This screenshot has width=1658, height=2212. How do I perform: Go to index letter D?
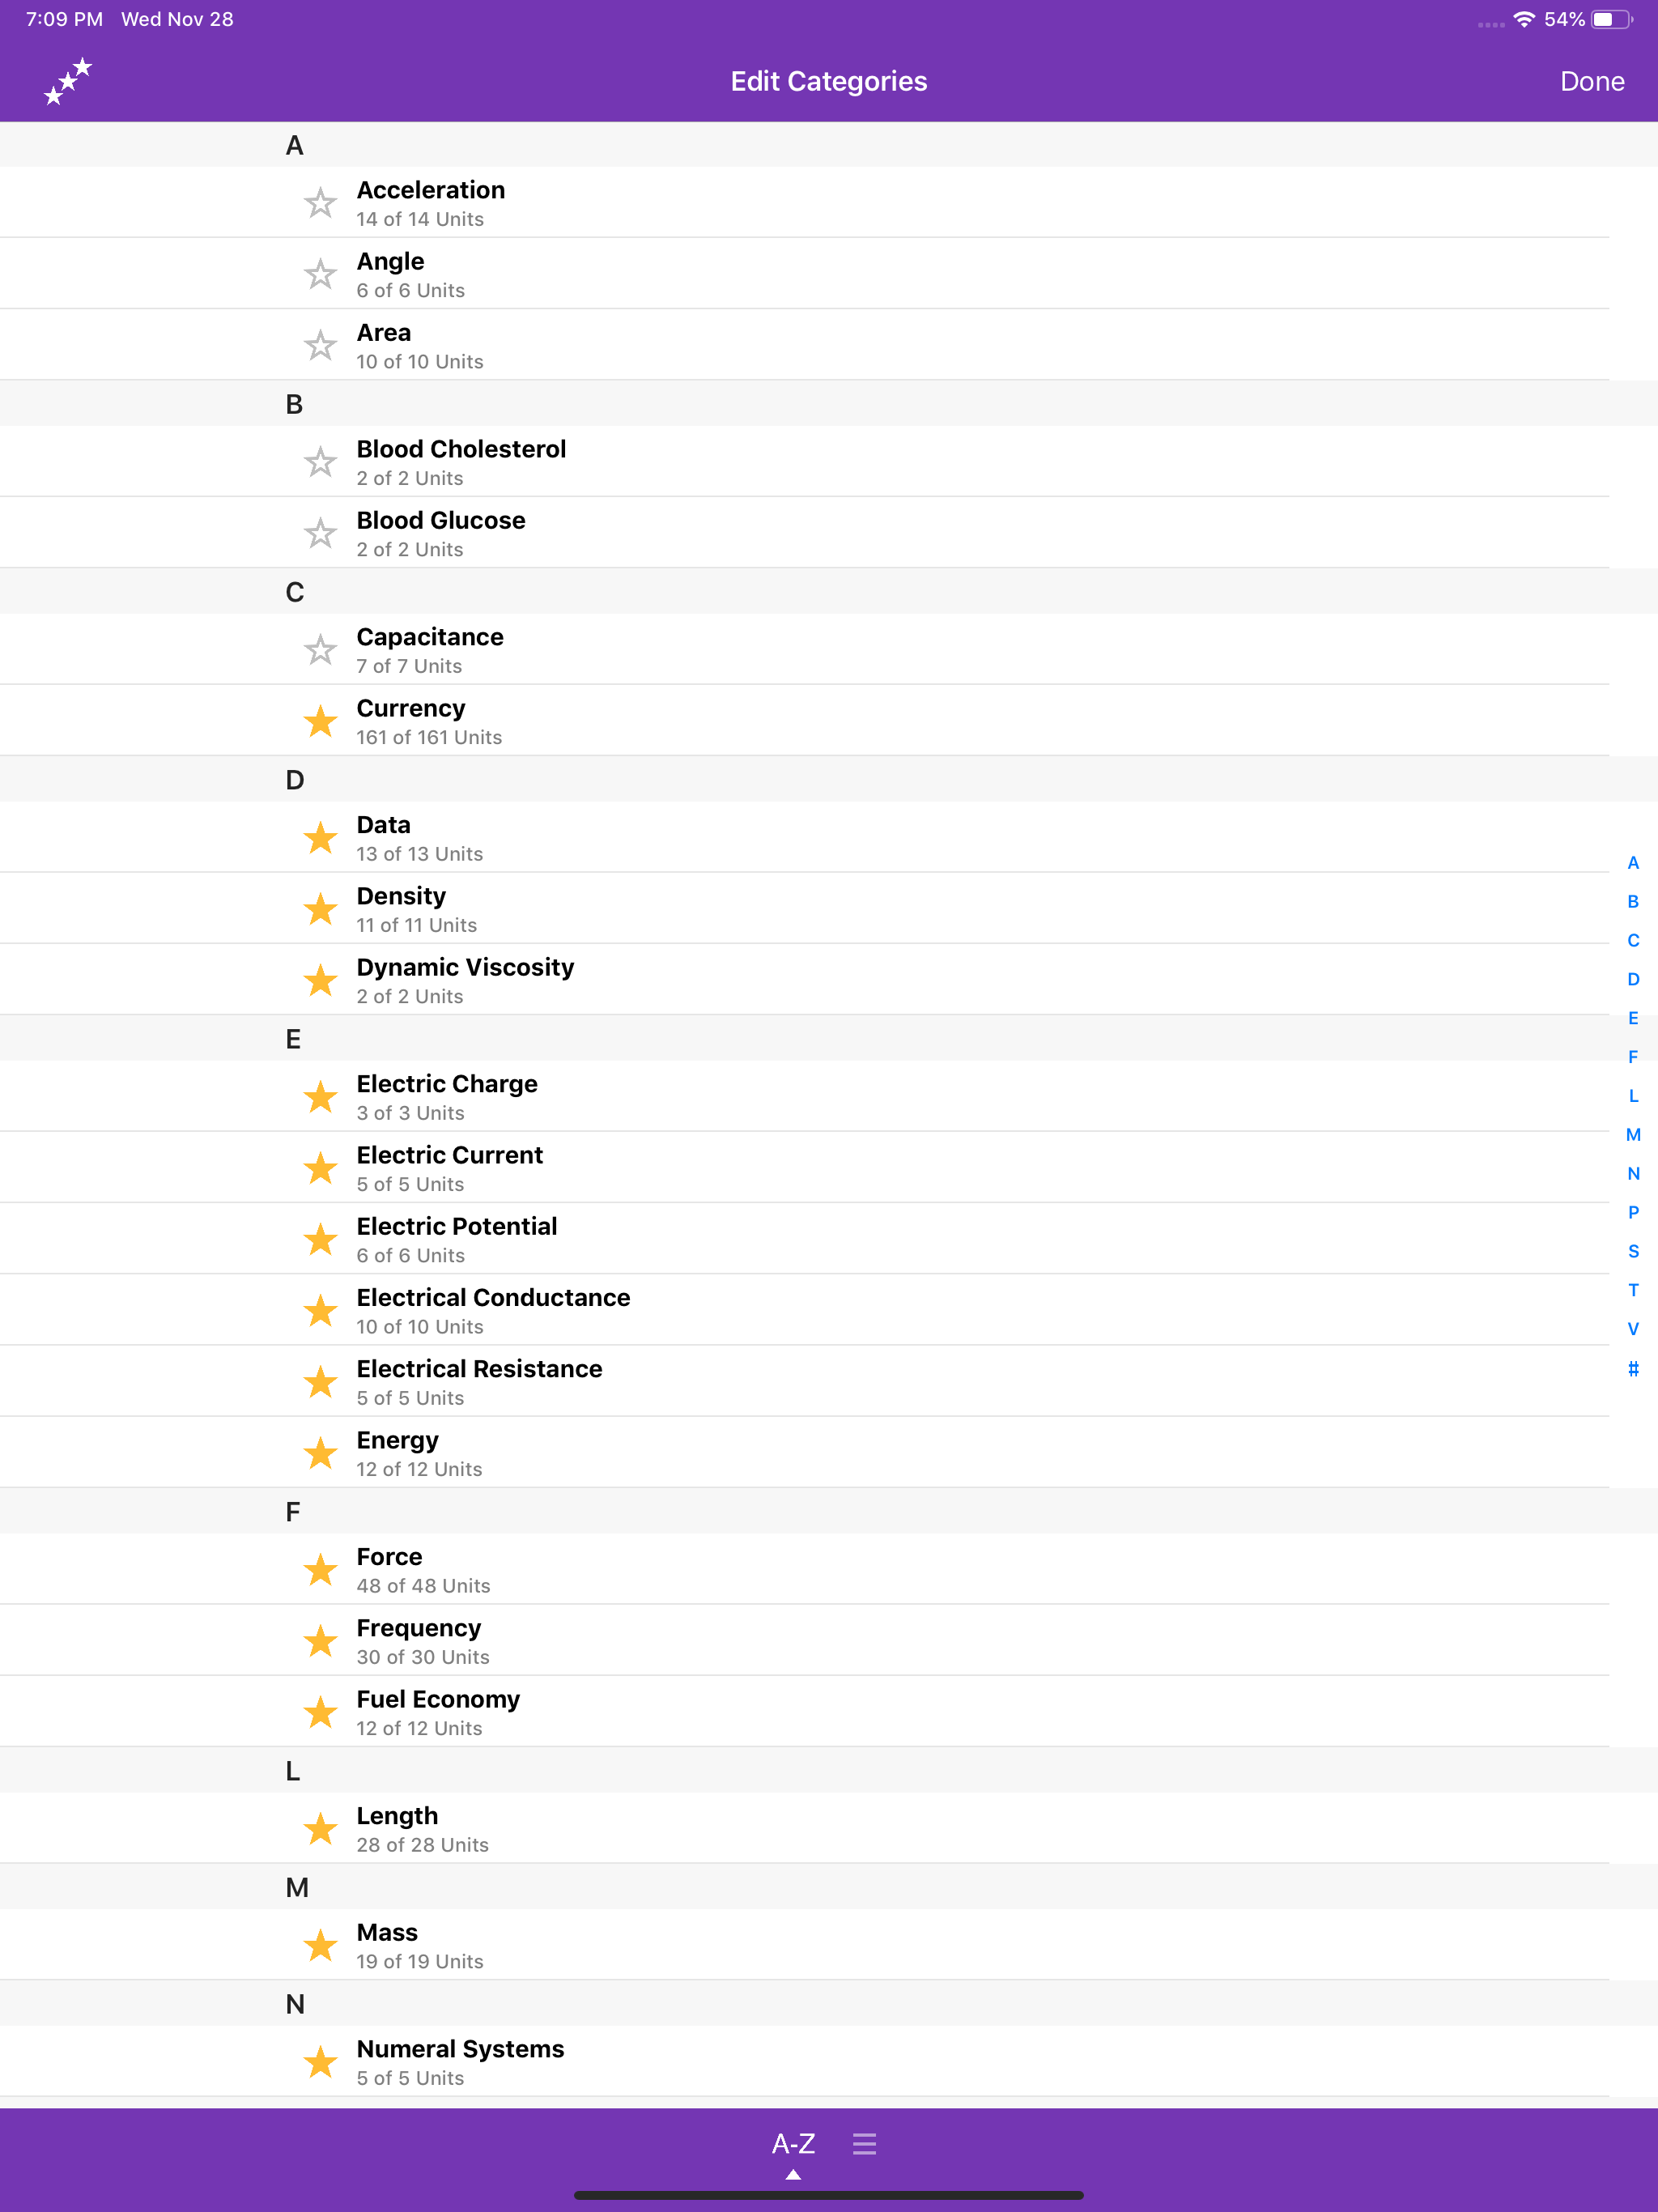(x=1633, y=980)
